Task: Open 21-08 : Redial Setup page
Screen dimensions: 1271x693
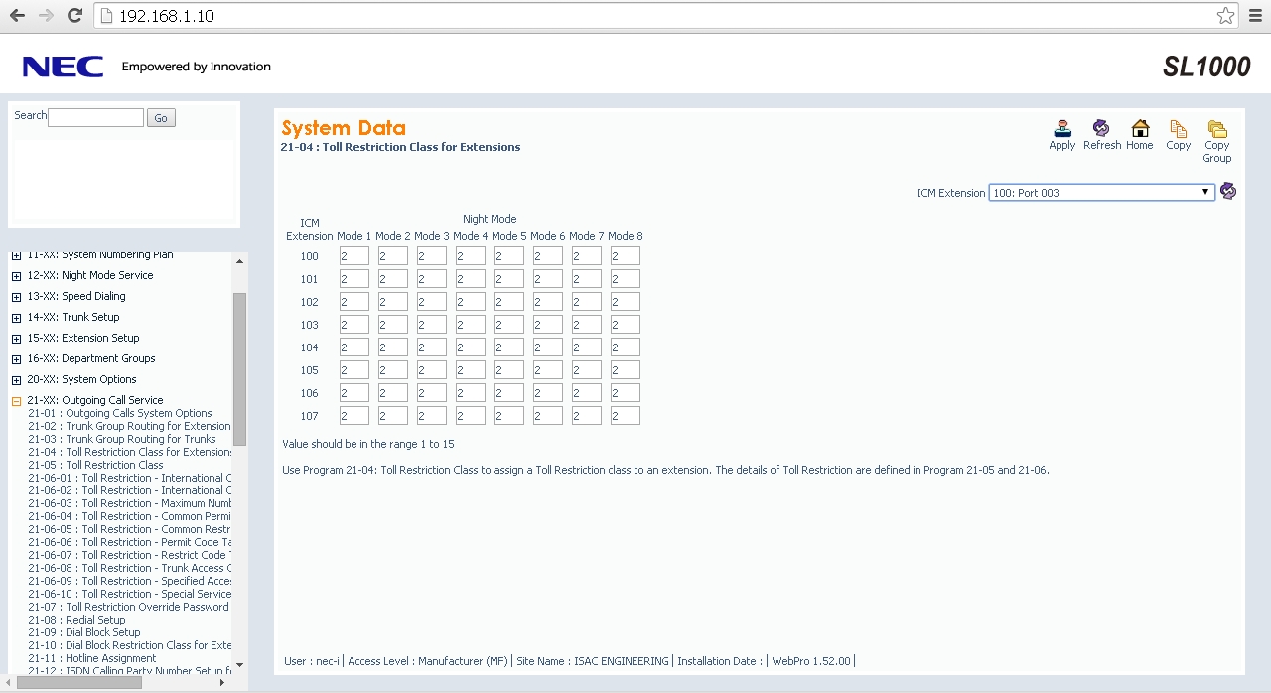Action: click(x=76, y=620)
